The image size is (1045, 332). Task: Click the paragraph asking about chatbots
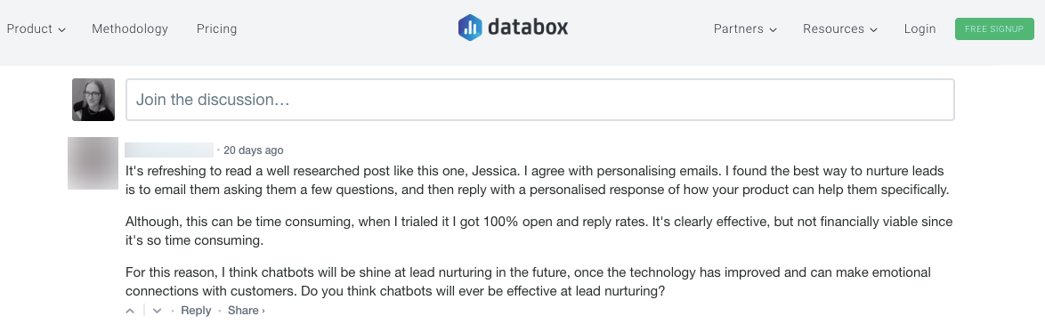point(528,282)
